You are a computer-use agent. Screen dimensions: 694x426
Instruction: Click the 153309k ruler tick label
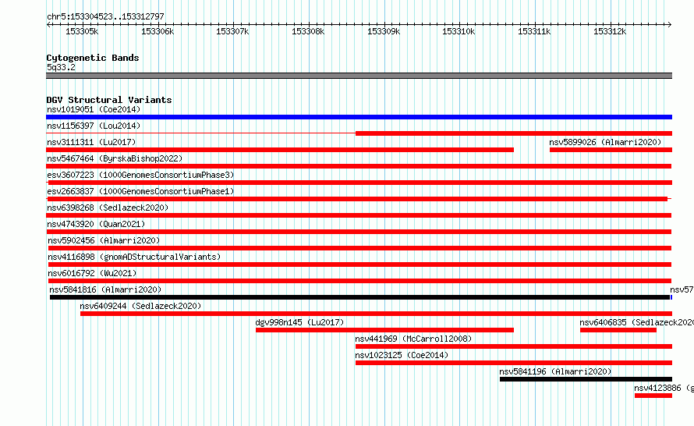click(x=384, y=31)
